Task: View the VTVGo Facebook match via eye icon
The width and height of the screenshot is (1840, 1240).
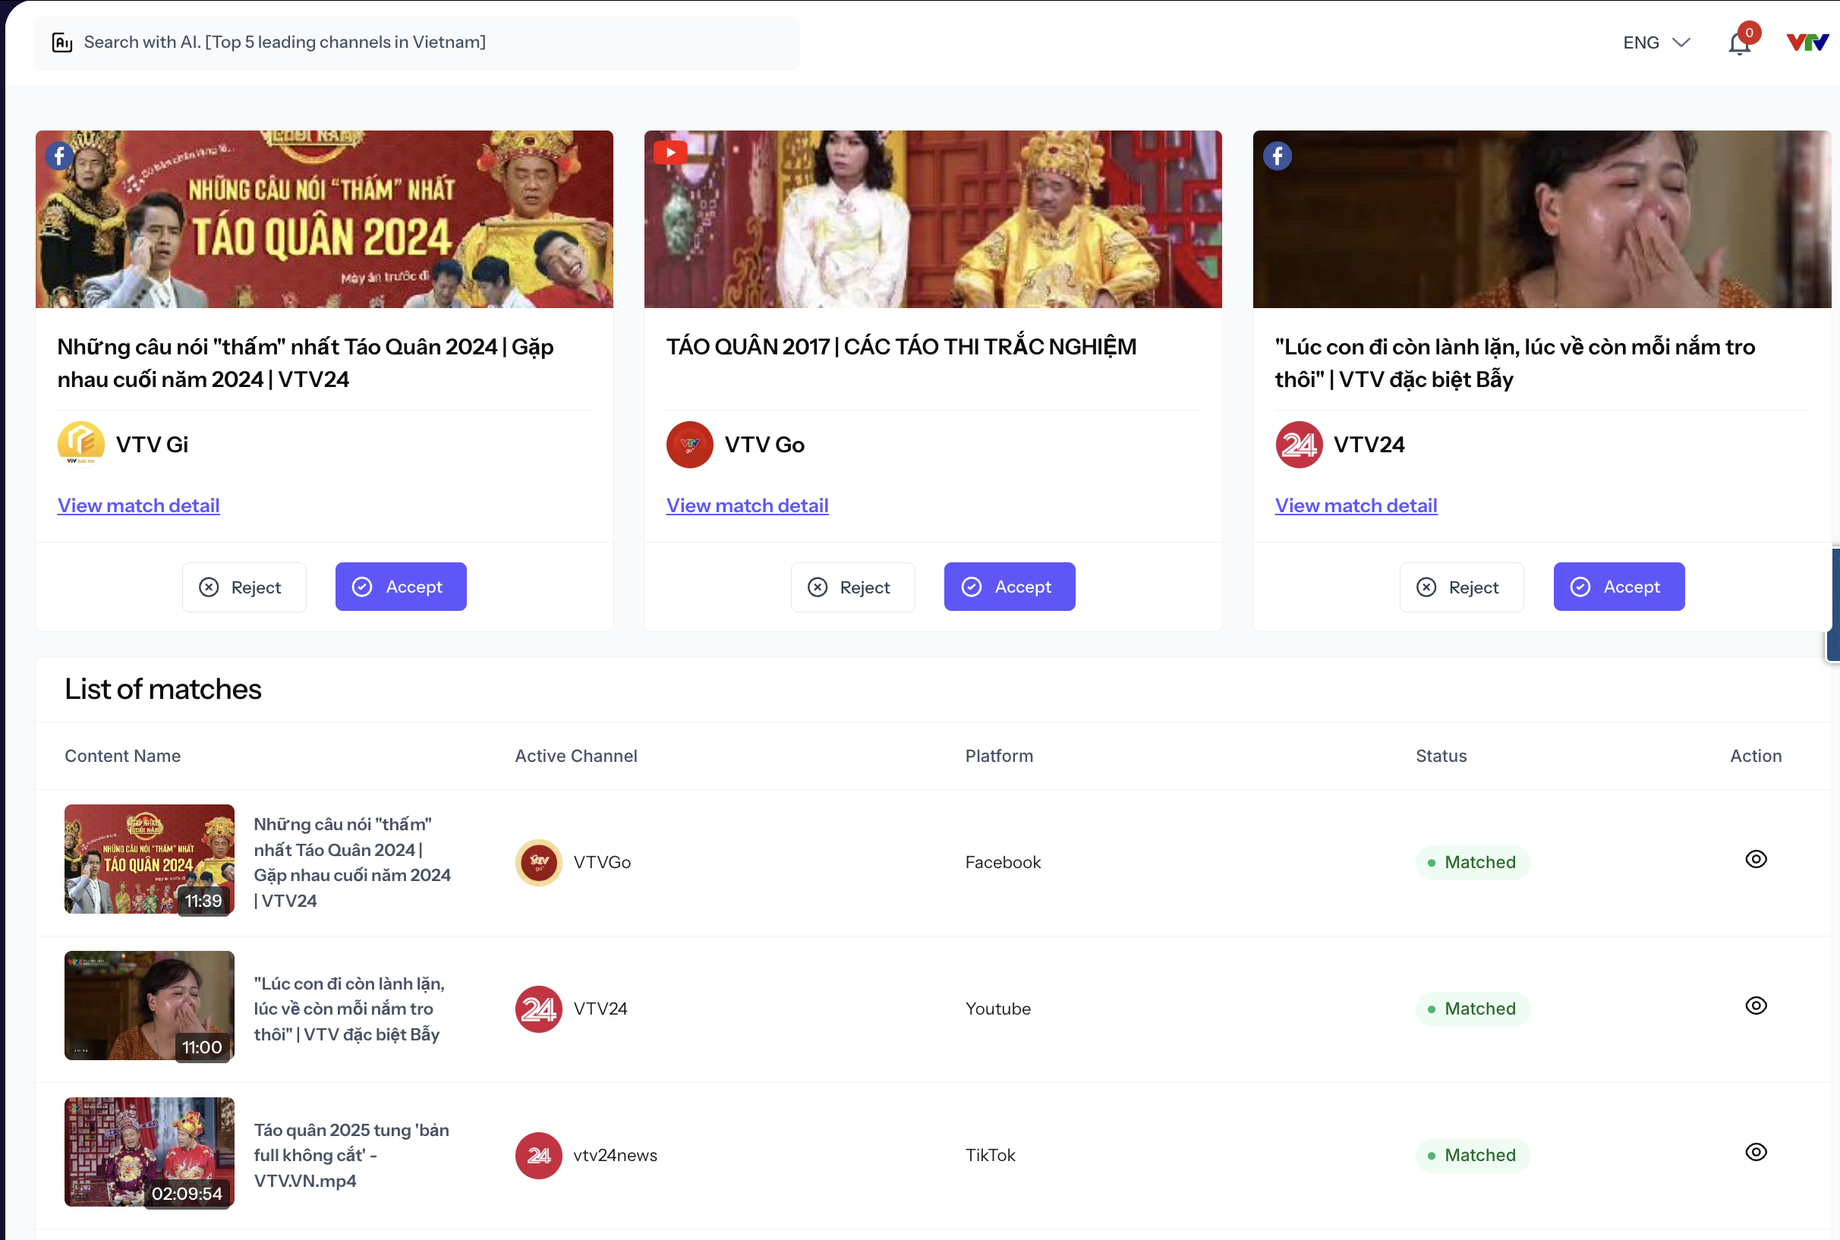Action: (x=1757, y=860)
